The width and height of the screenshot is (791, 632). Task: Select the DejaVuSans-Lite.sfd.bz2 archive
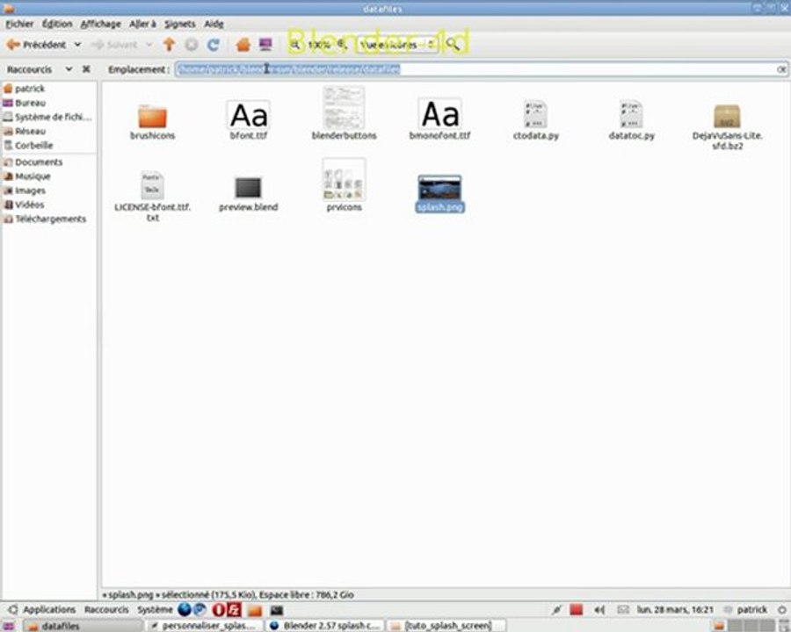727,126
